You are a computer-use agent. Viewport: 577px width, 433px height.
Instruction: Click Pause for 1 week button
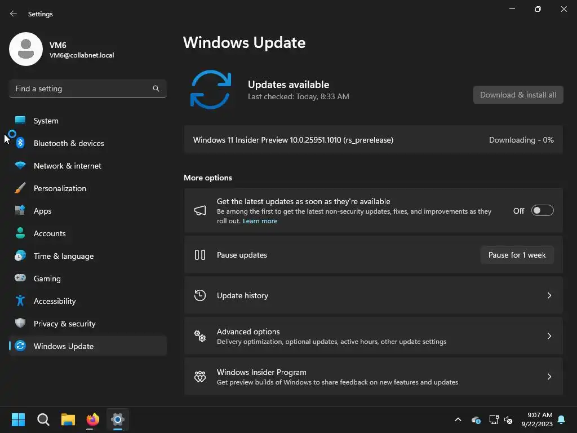(x=517, y=255)
